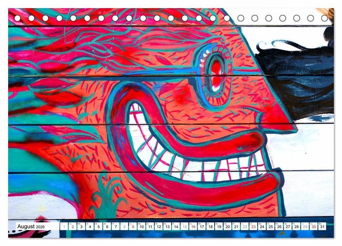Image resolution: width=342 pixels, height=246 pixels.
Task: Click date cell 5
Action: click(98, 226)
